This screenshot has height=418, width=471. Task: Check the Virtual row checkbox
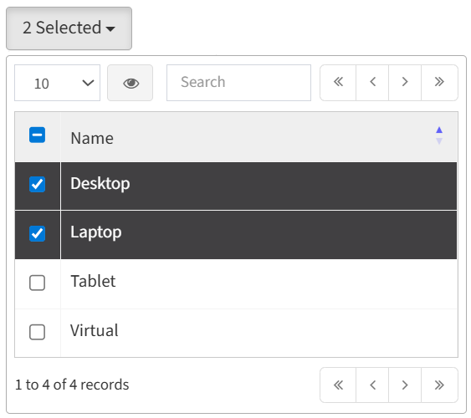38,332
